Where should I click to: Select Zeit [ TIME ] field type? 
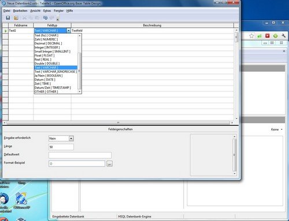pyautogui.click(x=56, y=84)
